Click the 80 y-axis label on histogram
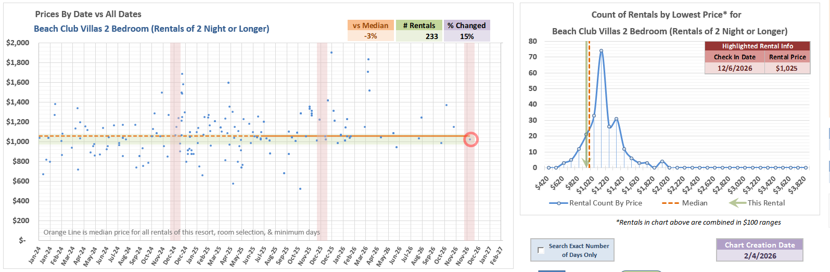 pos(533,41)
